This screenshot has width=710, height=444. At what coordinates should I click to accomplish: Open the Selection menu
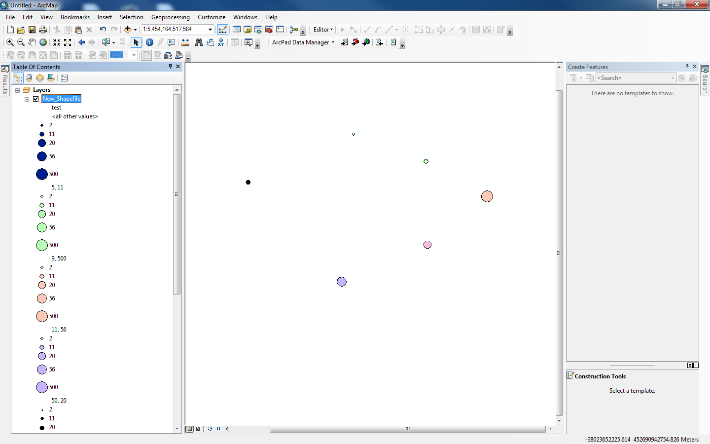pyautogui.click(x=132, y=17)
